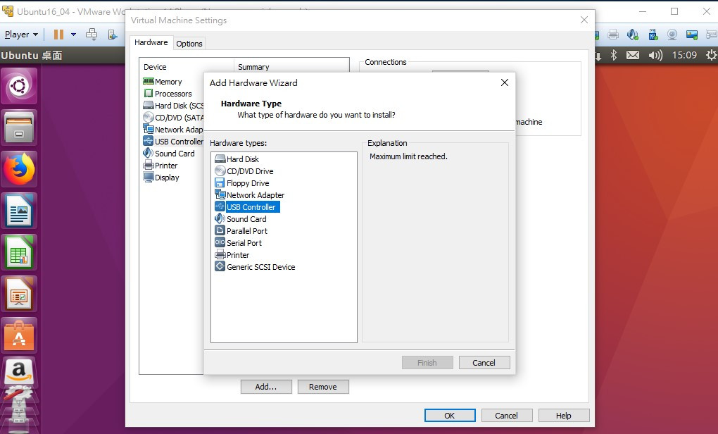718x434 pixels.
Task: Click the printer device icon in VMware toolbar
Action: [x=613, y=35]
